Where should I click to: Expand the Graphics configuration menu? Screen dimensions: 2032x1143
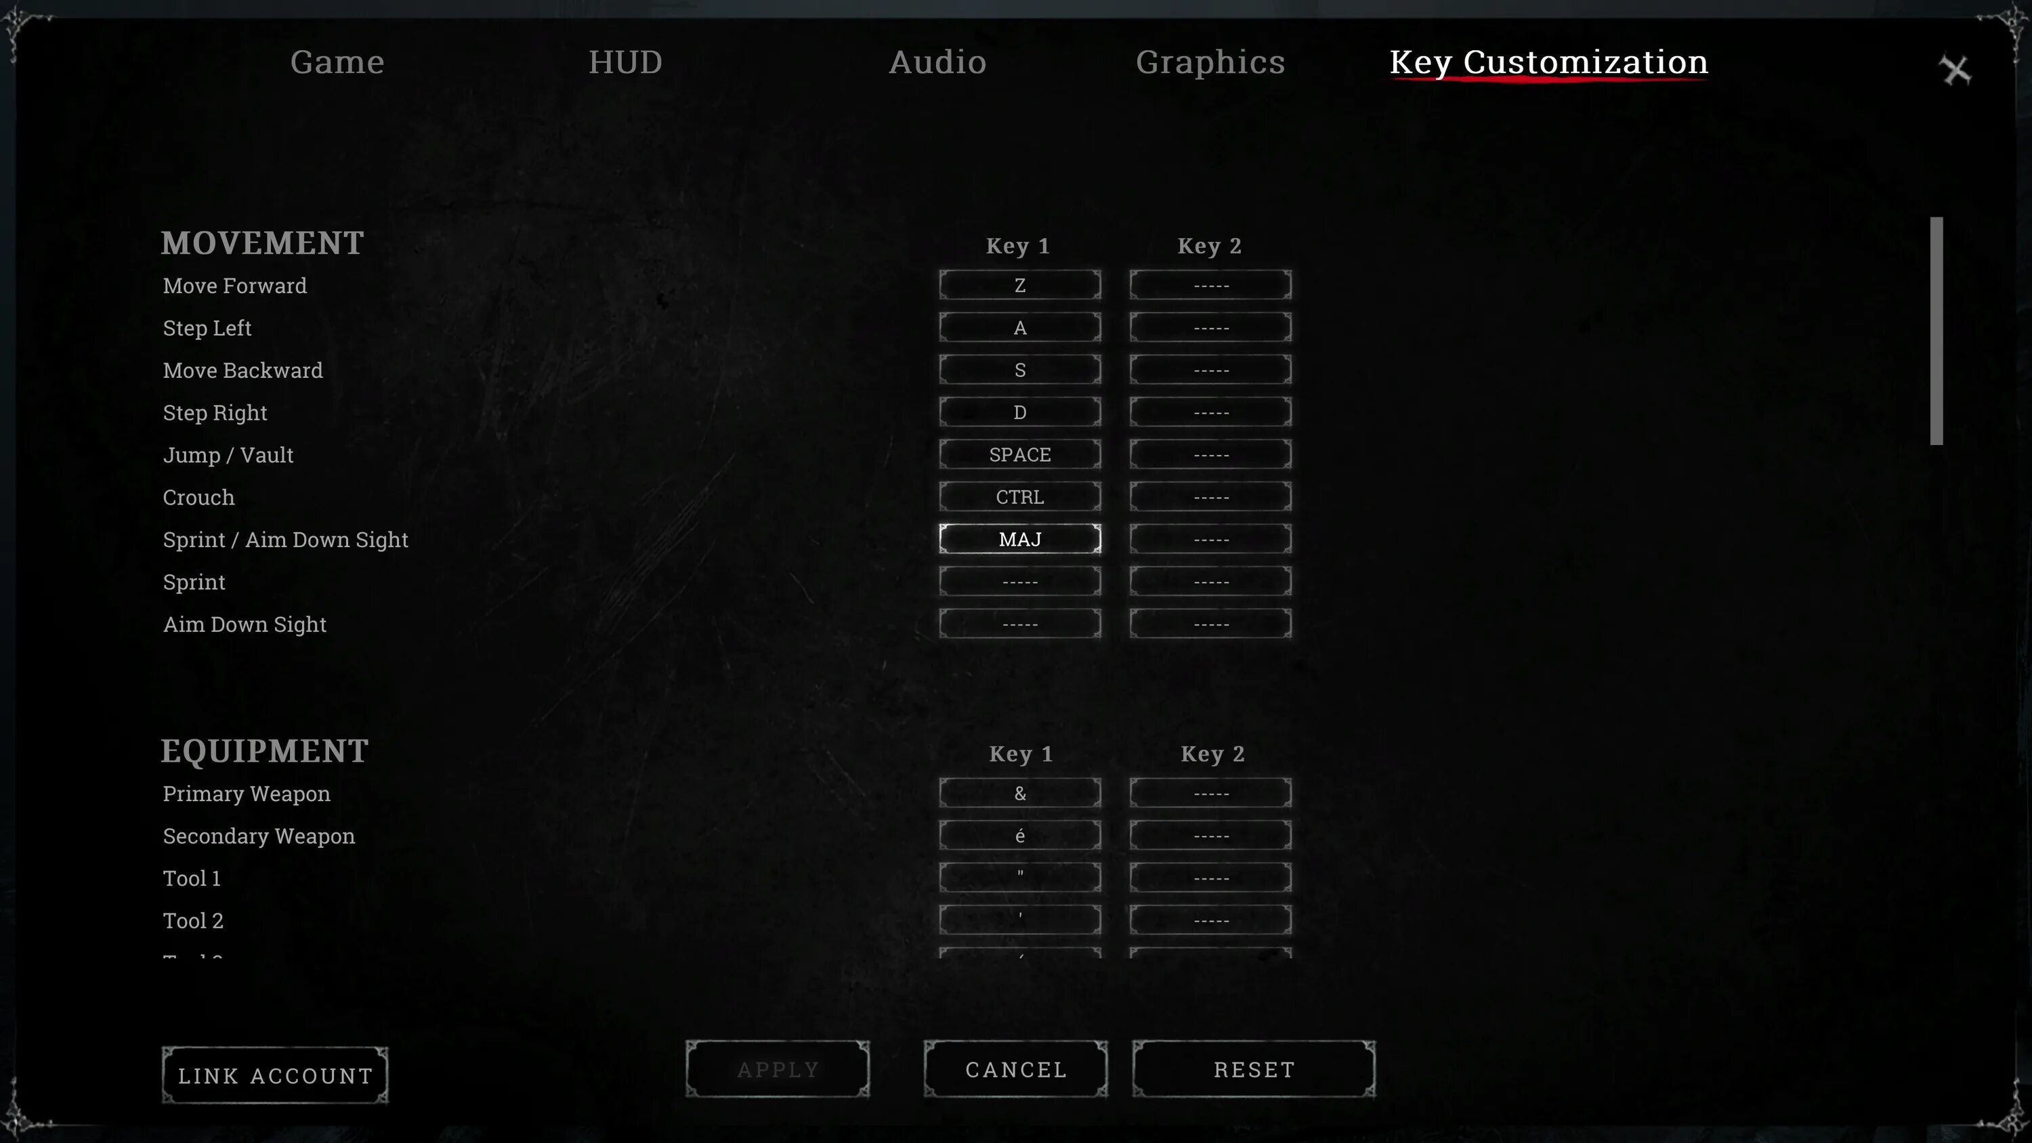(x=1210, y=62)
